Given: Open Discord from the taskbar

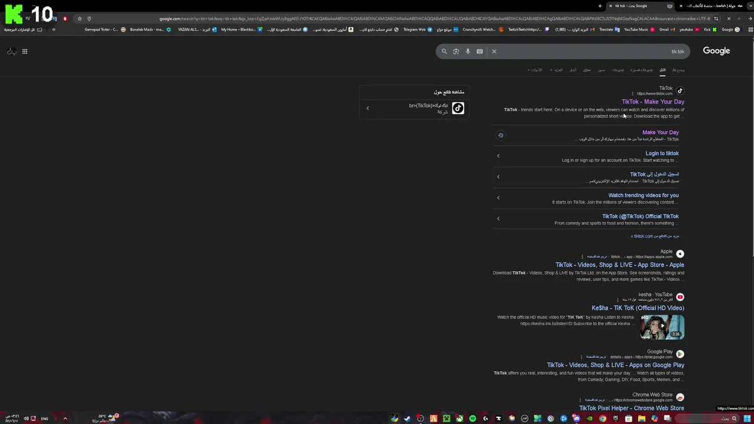Looking at the screenshot, I should point(577,419).
